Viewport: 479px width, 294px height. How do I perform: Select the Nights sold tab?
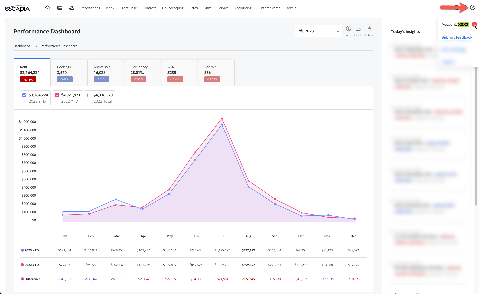pyautogui.click(x=105, y=73)
